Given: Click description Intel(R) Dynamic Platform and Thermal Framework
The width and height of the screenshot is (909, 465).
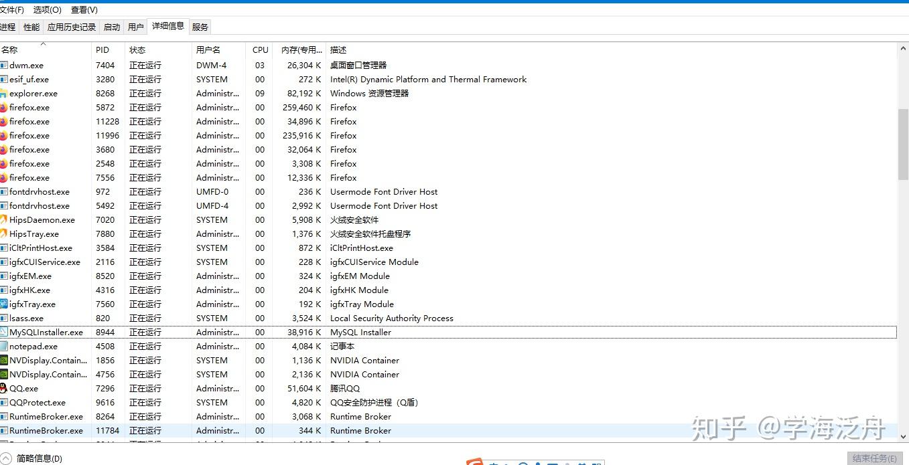Looking at the screenshot, I should [x=429, y=79].
